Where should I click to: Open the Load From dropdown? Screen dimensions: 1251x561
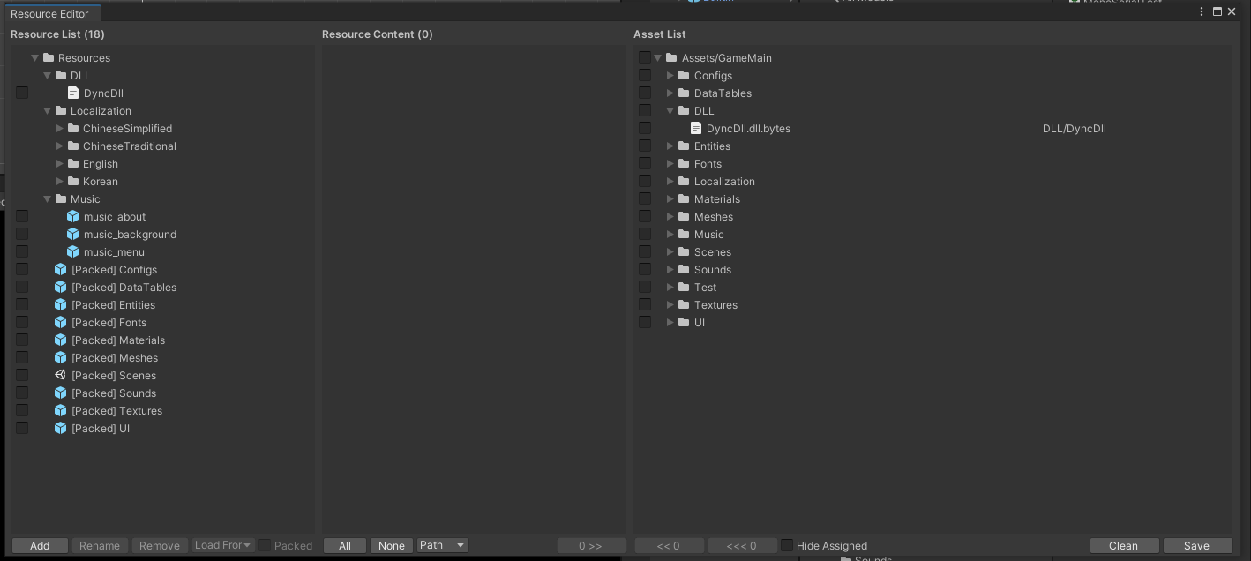[223, 545]
